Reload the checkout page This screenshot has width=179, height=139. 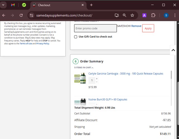(21, 15)
